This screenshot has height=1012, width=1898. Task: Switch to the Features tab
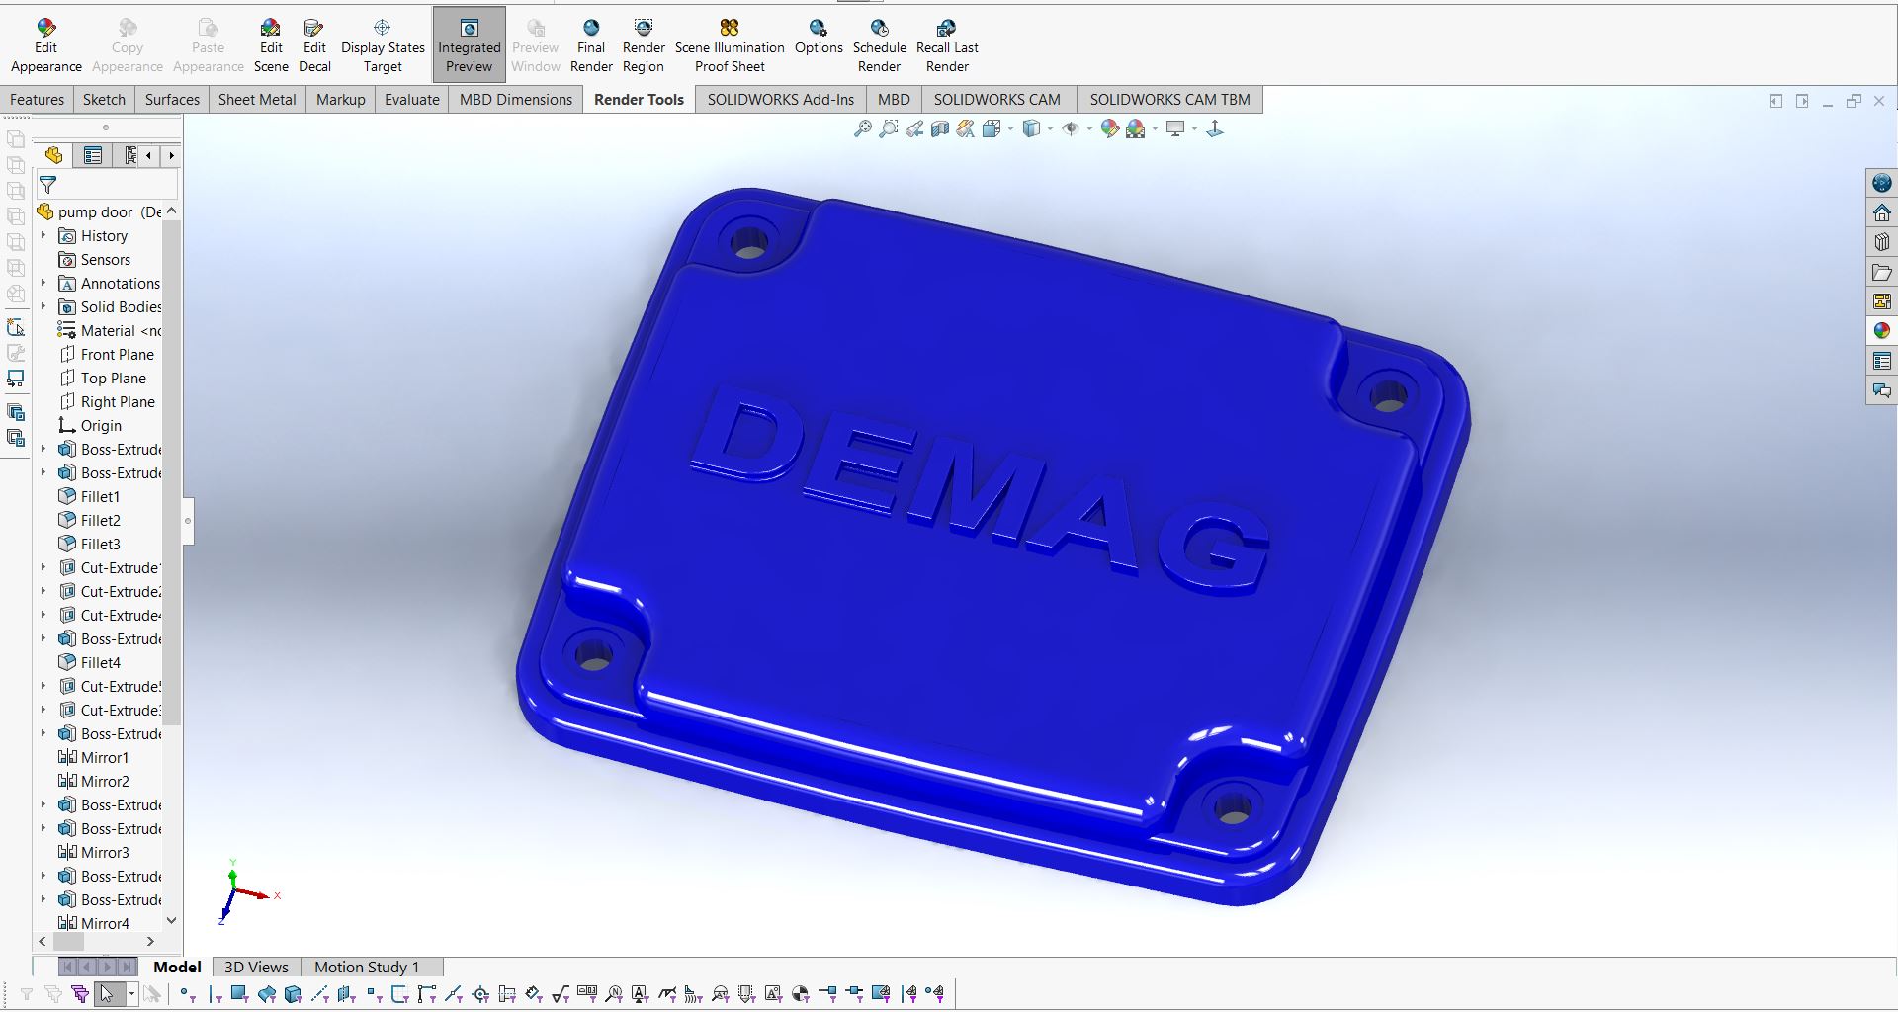click(37, 99)
